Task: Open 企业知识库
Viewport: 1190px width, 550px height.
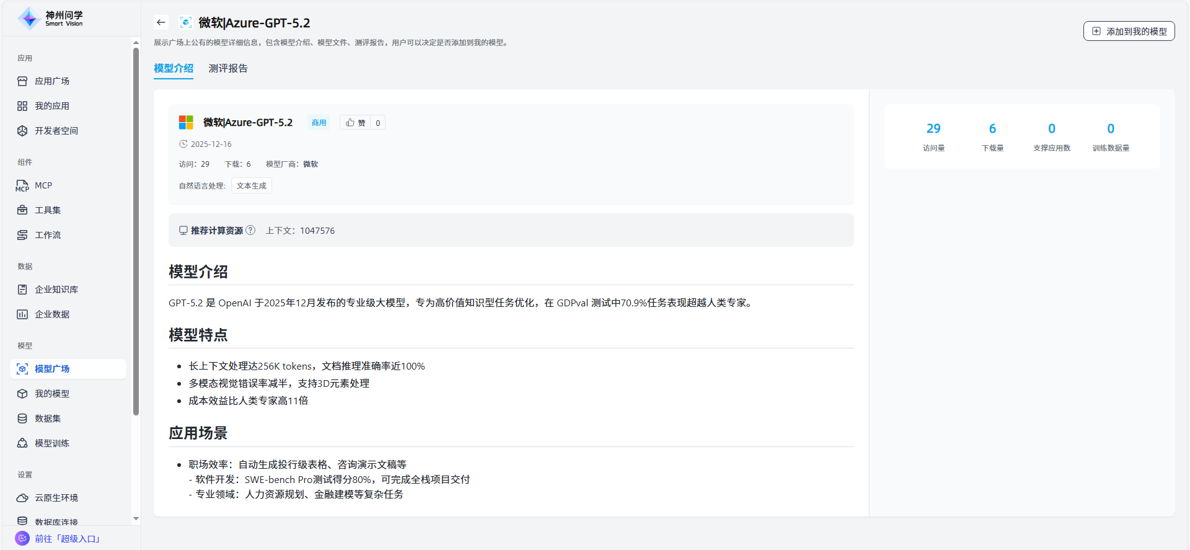Action: tap(56, 290)
